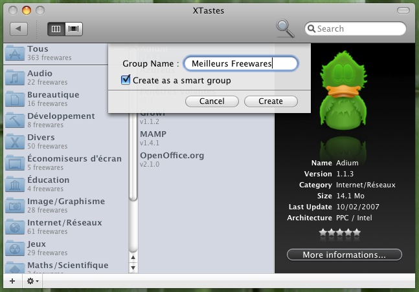
Task: Select the Bureautique folder icon
Action: click(15, 99)
